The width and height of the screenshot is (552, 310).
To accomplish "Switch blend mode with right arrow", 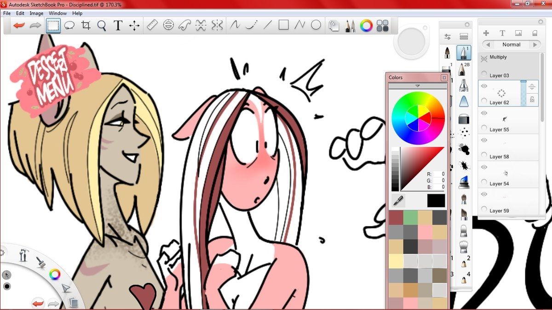I will click(x=535, y=45).
